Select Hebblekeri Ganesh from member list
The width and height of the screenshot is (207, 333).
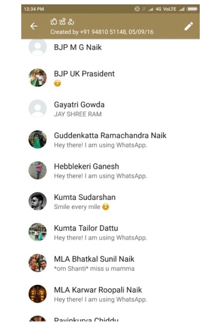click(86, 166)
